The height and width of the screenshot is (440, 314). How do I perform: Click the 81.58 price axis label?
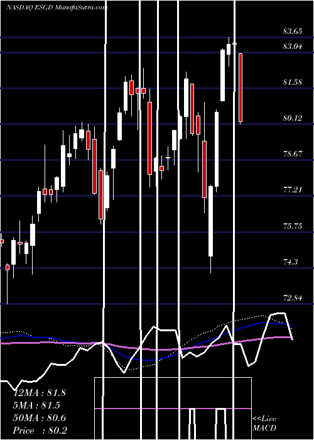point(293,82)
